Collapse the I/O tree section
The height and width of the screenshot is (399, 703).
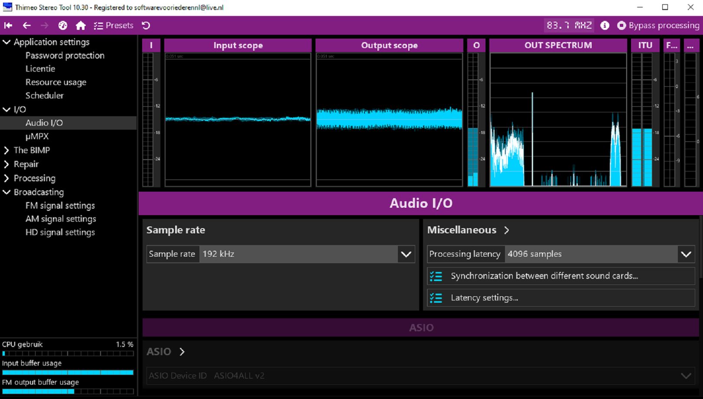click(7, 109)
